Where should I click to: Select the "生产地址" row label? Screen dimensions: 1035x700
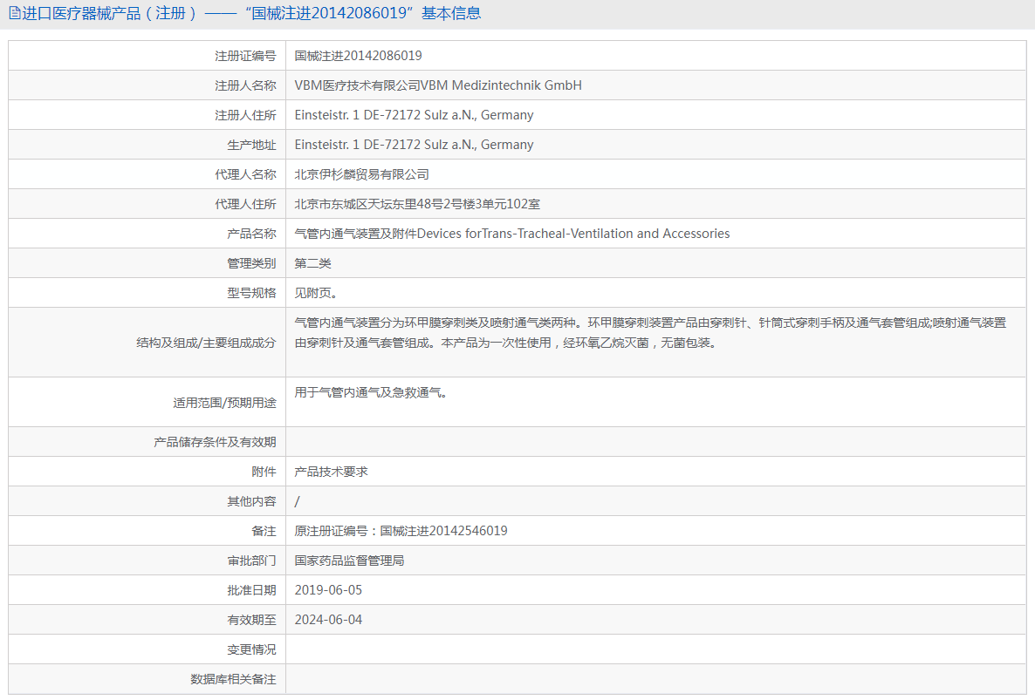click(x=251, y=145)
